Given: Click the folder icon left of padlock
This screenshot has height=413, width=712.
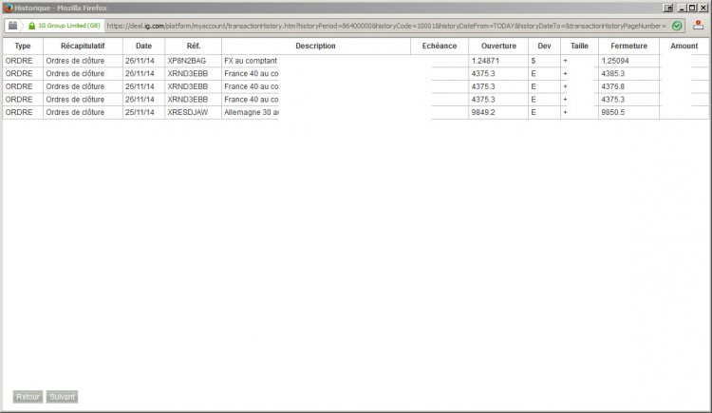Looking at the screenshot, I should [12, 26].
